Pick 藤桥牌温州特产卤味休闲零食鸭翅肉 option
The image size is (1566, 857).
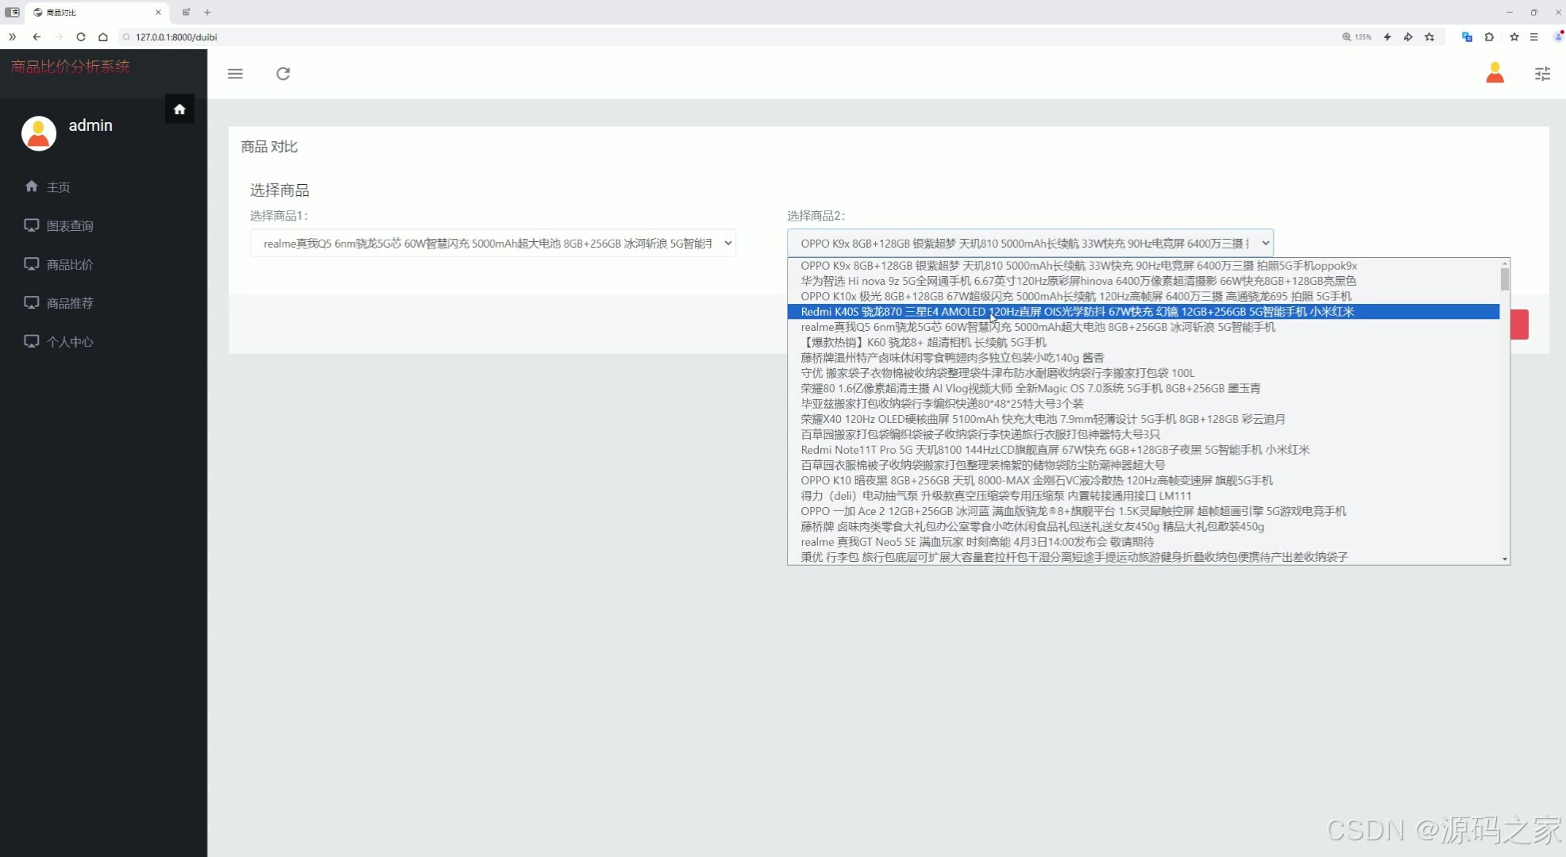tap(1144, 358)
